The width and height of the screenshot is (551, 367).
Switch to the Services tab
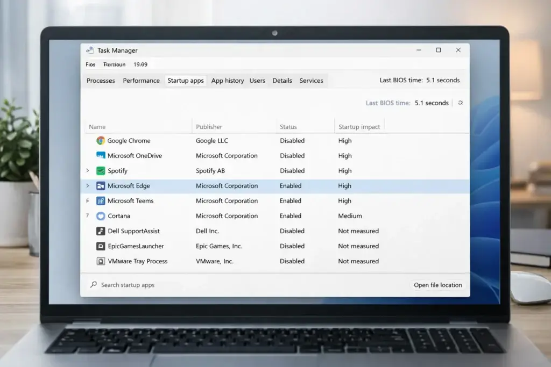311,80
